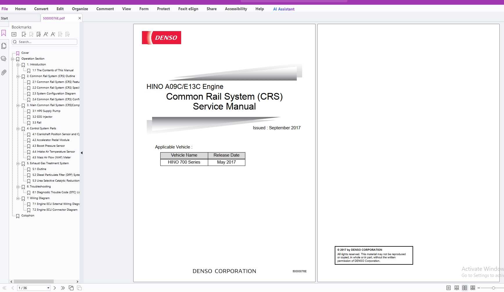Collapse the 1. Introduction bookmark node
Image resolution: width=504 pixels, height=292 pixels.
pos(18,65)
